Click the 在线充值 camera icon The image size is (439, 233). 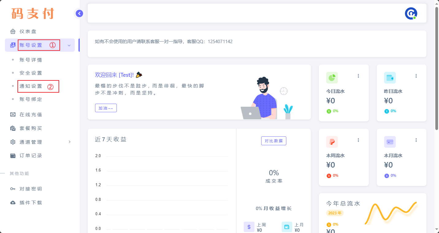coord(13,114)
